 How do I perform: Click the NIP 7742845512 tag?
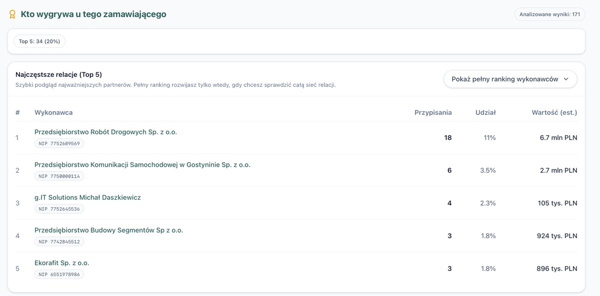59,242
